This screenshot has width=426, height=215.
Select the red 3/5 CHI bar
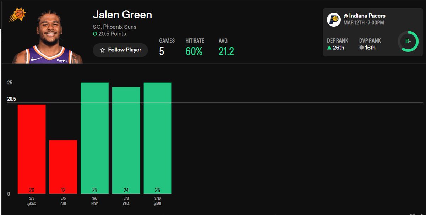pos(63,167)
